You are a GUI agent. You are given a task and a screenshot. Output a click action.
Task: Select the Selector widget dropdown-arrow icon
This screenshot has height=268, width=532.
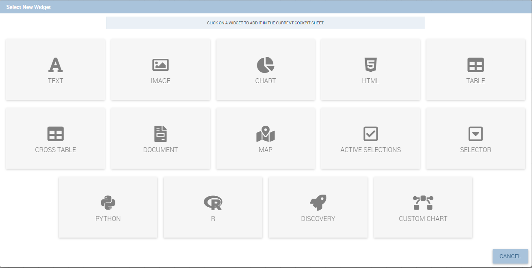pyautogui.click(x=476, y=134)
